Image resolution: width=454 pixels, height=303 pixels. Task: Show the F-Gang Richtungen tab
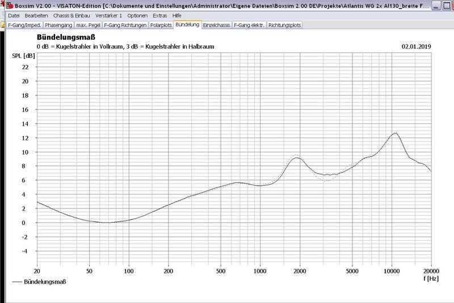125,25
